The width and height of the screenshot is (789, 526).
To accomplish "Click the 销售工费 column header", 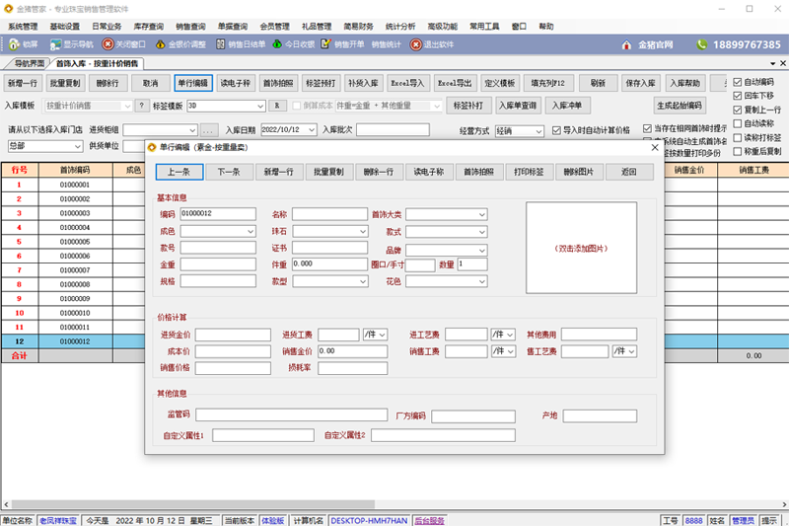I will point(753,170).
